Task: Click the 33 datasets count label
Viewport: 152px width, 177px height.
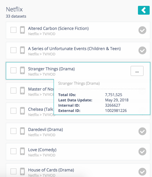Action: pyautogui.click(x=16, y=16)
